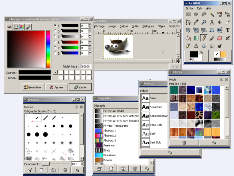Select the Measure compass tool

tap(212, 22)
